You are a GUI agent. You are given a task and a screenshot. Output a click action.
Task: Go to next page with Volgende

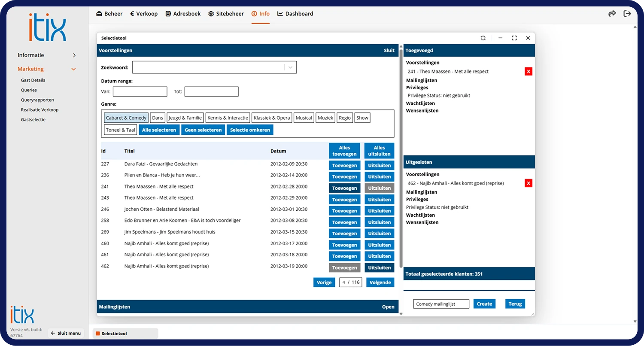click(x=380, y=282)
